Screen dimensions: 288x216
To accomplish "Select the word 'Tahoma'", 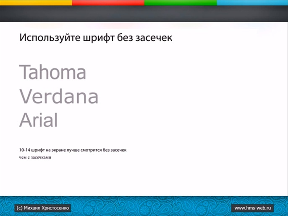I will click(52, 72).
